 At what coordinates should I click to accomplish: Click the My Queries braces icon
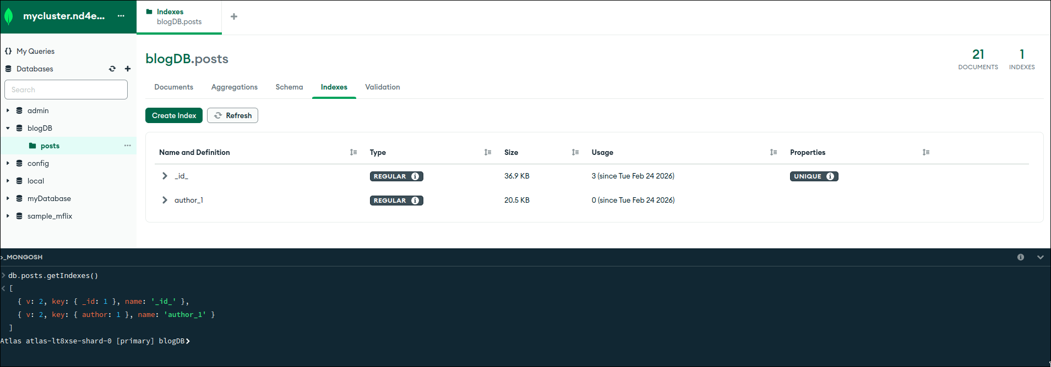coord(8,51)
